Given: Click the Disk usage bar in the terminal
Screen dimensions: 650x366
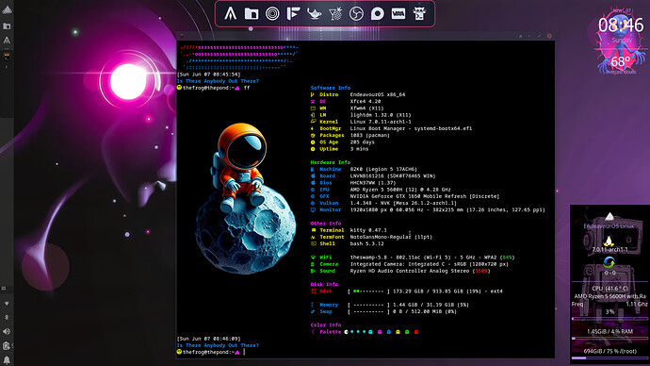Looking at the screenshot, I should pos(369,291).
